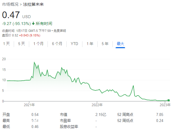This screenshot has height=132, width=174.
Task: Click the 20 y-axis label
Action: point(4,59)
